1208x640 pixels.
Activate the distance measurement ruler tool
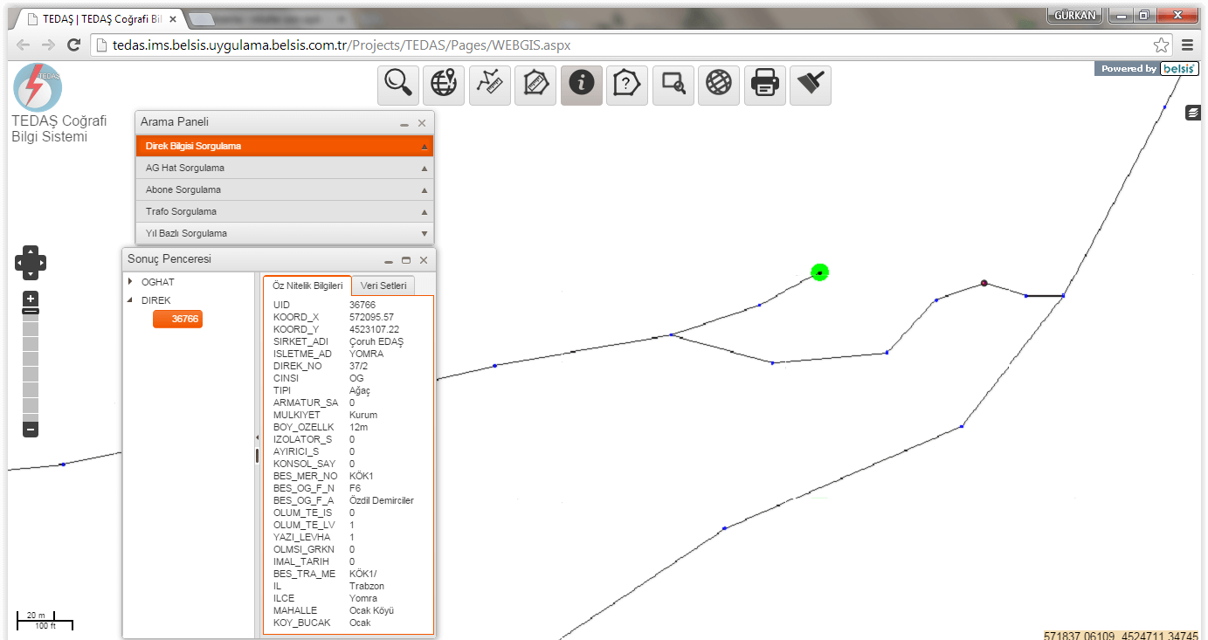pos(490,84)
